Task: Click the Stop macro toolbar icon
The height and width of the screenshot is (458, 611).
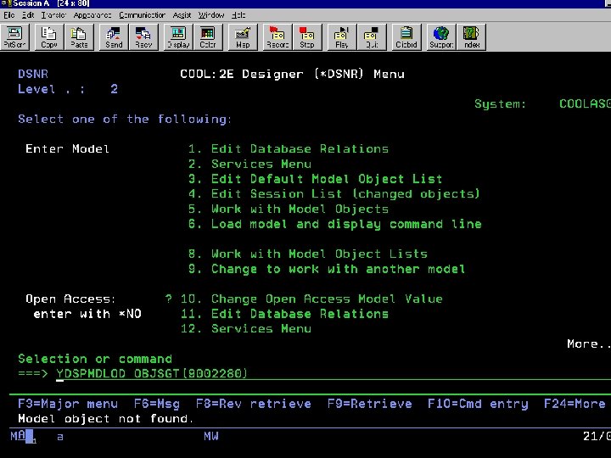Action: (x=307, y=37)
